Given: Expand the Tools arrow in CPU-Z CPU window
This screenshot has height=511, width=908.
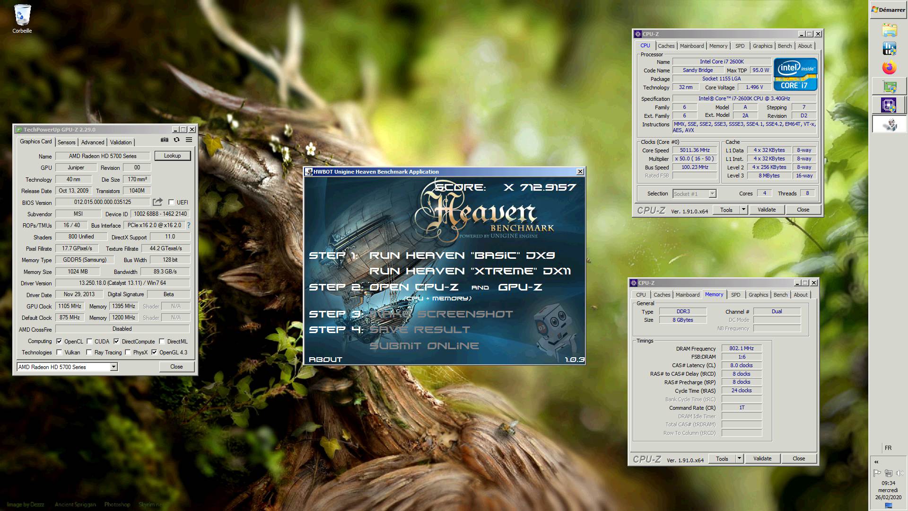Looking at the screenshot, I should click(x=743, y=209).
